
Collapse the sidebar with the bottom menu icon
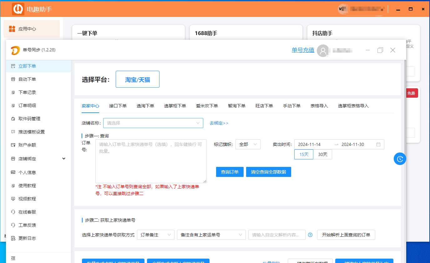click(13, 258)
